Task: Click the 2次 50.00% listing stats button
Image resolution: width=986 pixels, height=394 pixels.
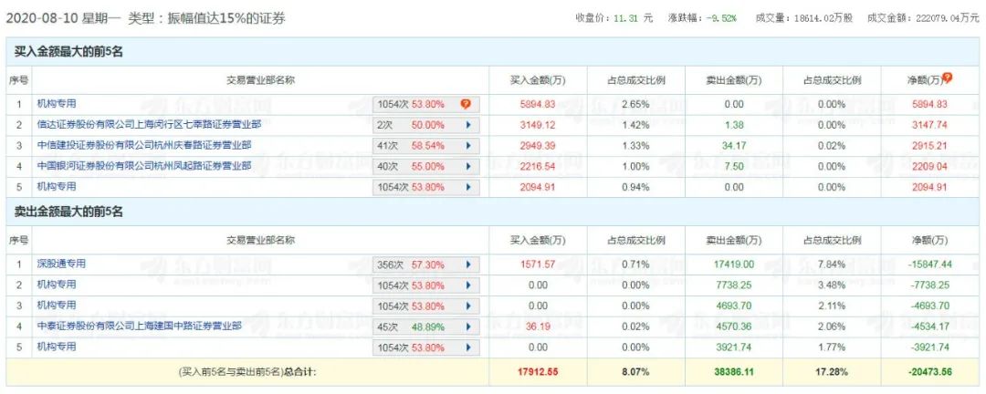Action: click(x=425, y=125)
